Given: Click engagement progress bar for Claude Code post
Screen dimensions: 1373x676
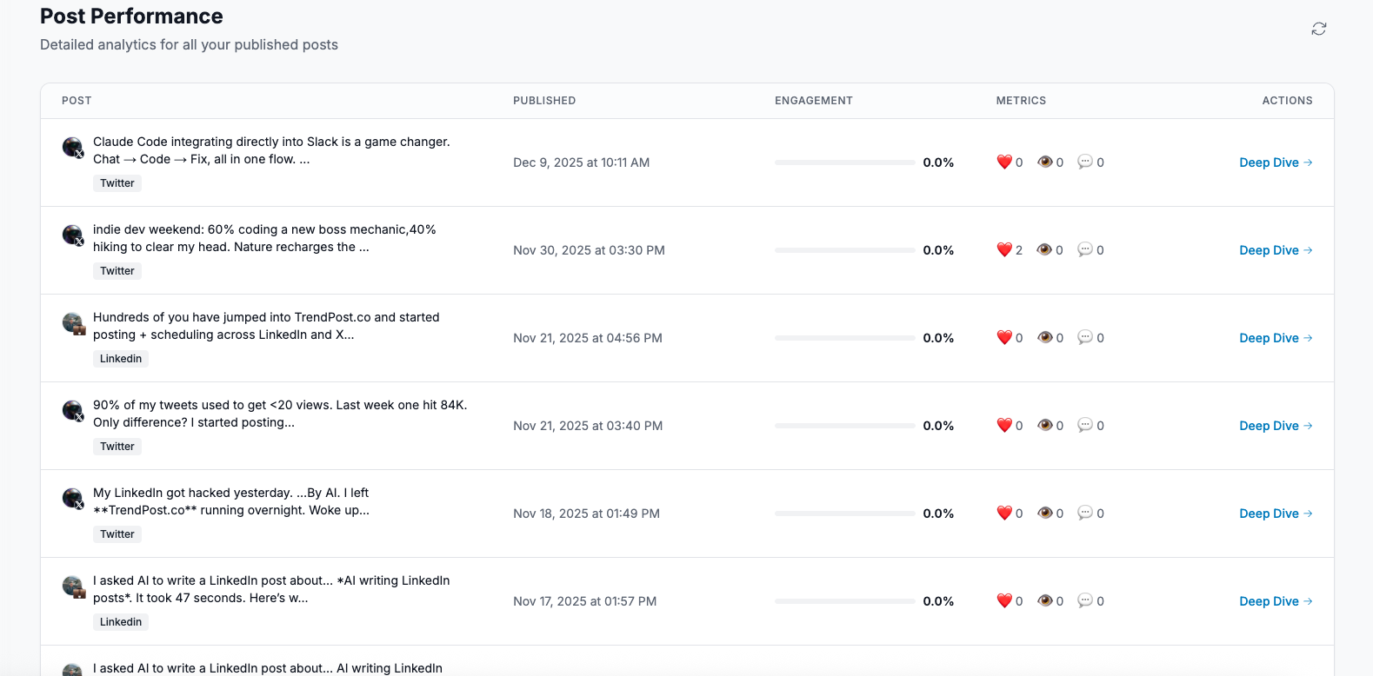Looking at the screenshot, I should [844, 162].
